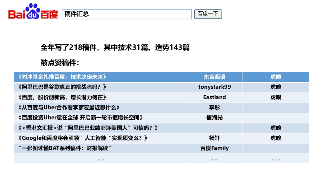Click author name Eastland
Image resolution: width=325 pixels, height=182 pixels.
[x=214, y=97]
